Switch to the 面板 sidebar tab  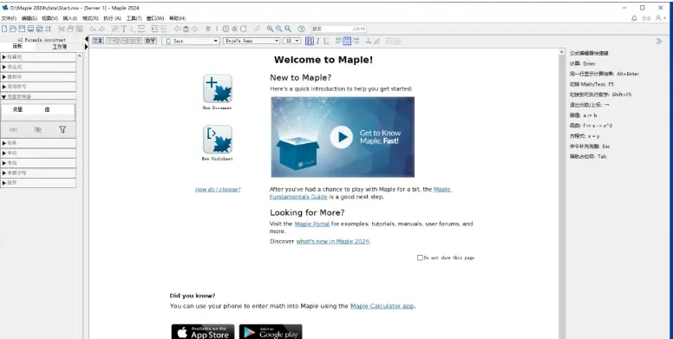coord(17,46)
